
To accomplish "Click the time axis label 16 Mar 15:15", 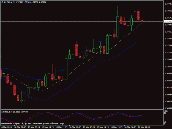I will [116, 127].
